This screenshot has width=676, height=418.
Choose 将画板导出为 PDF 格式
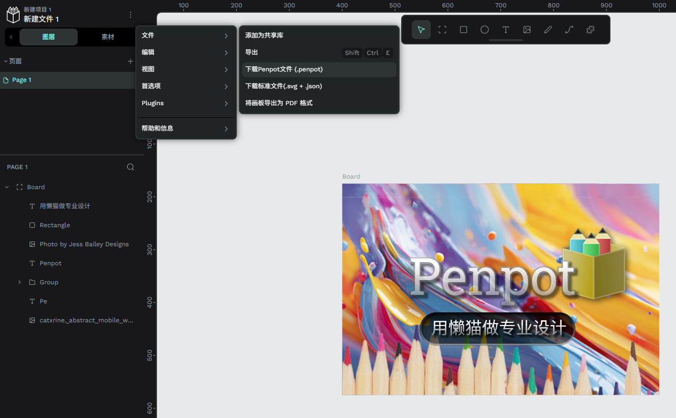click(x=319, y=103)
